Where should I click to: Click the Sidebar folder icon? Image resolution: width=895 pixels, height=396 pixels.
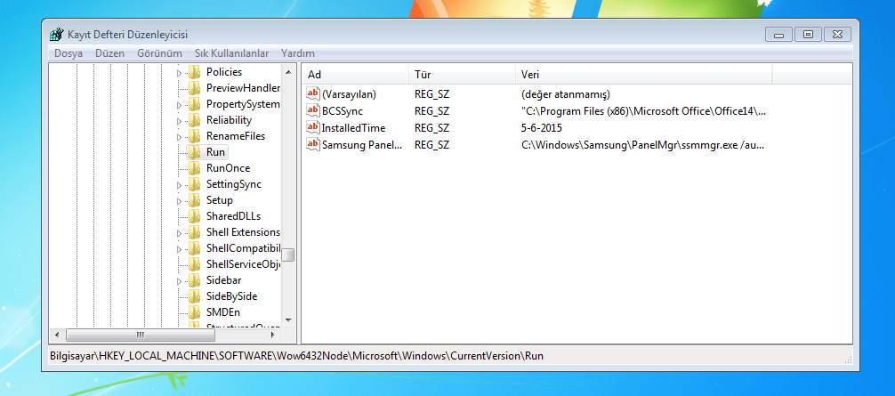click(195, 280)
